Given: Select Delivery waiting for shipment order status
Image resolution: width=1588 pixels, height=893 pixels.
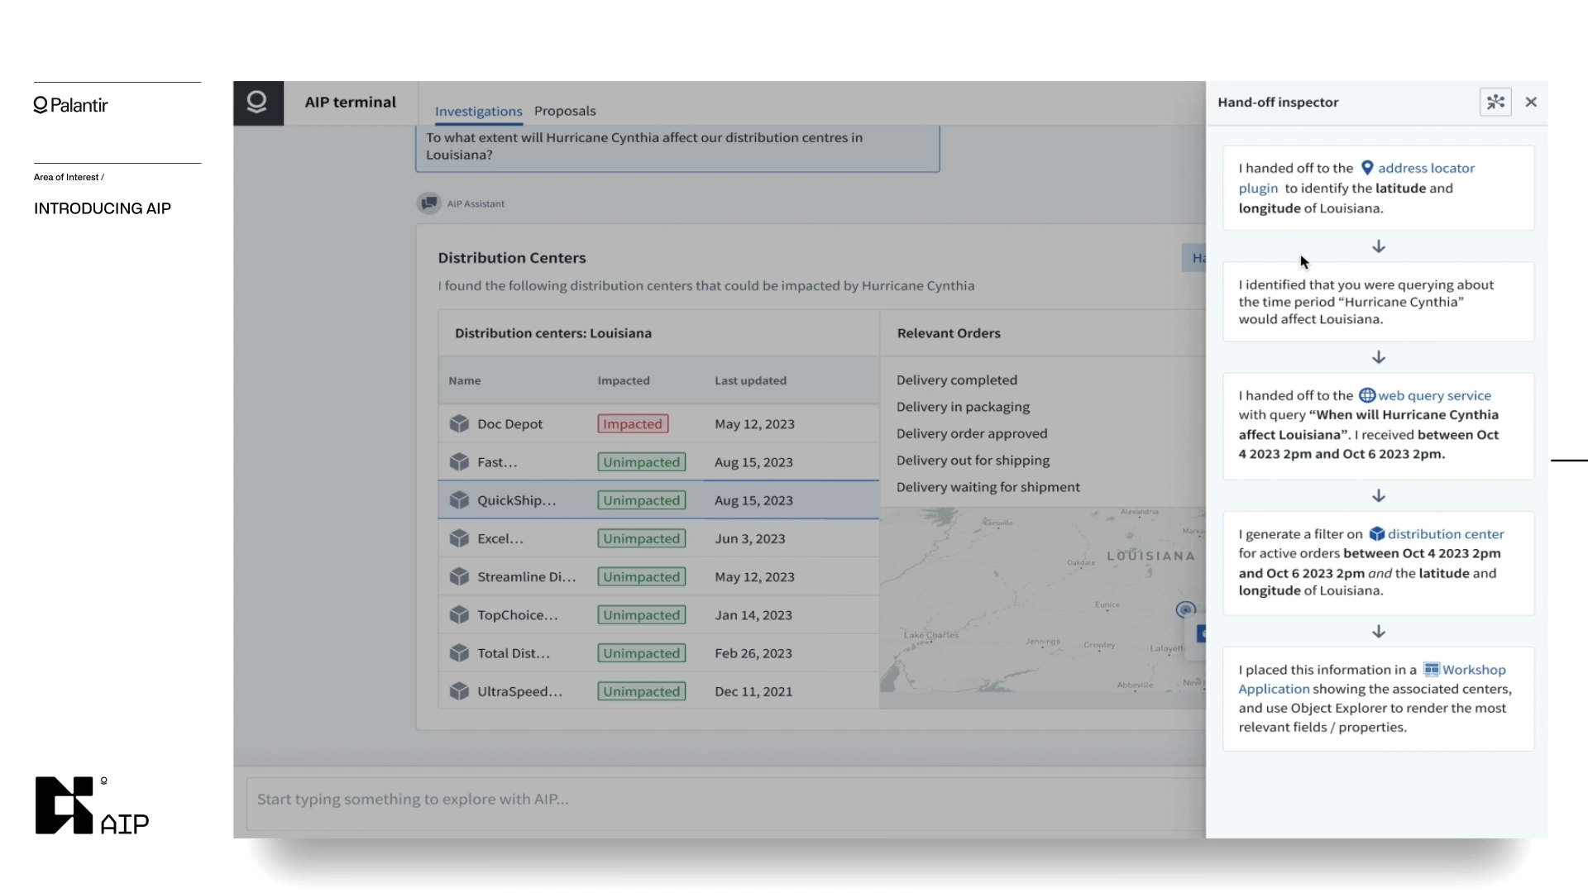Looking at the screenshot, I should point(988,487).
